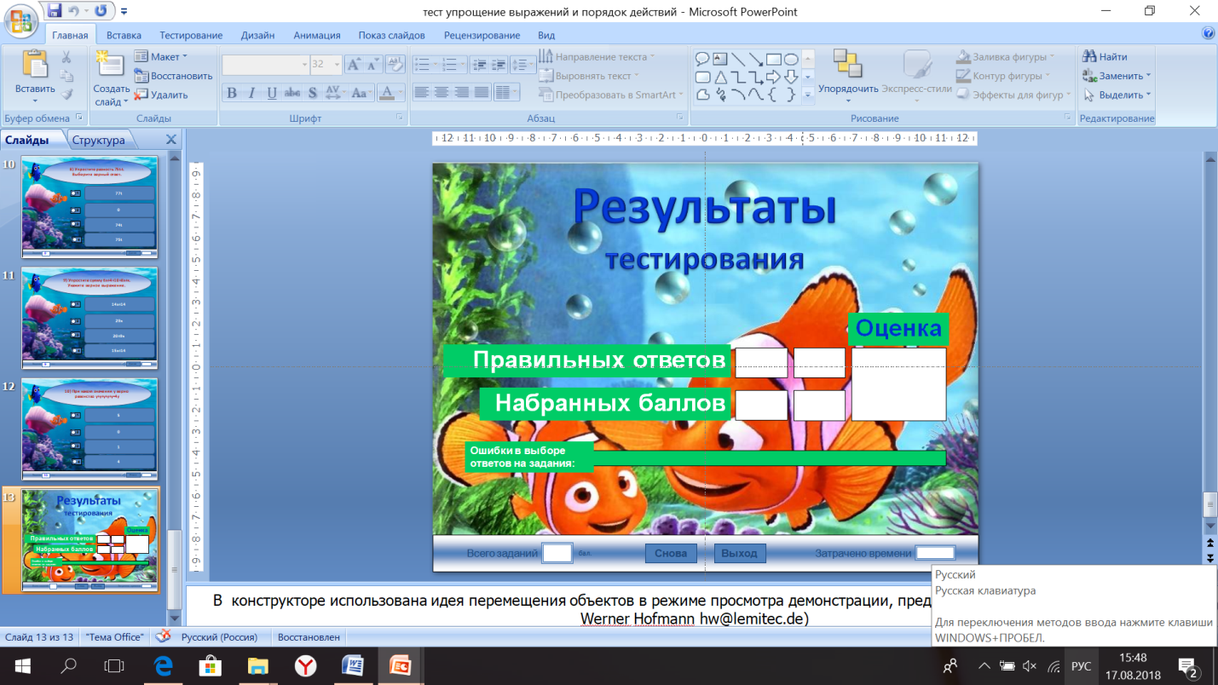The width and height of the screenshot is (1218, 685).
Task: Click Восстановить slide button
Action: click(x=173, y=76)
